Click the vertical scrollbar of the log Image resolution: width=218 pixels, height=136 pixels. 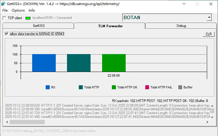click(x=212, y=111)
